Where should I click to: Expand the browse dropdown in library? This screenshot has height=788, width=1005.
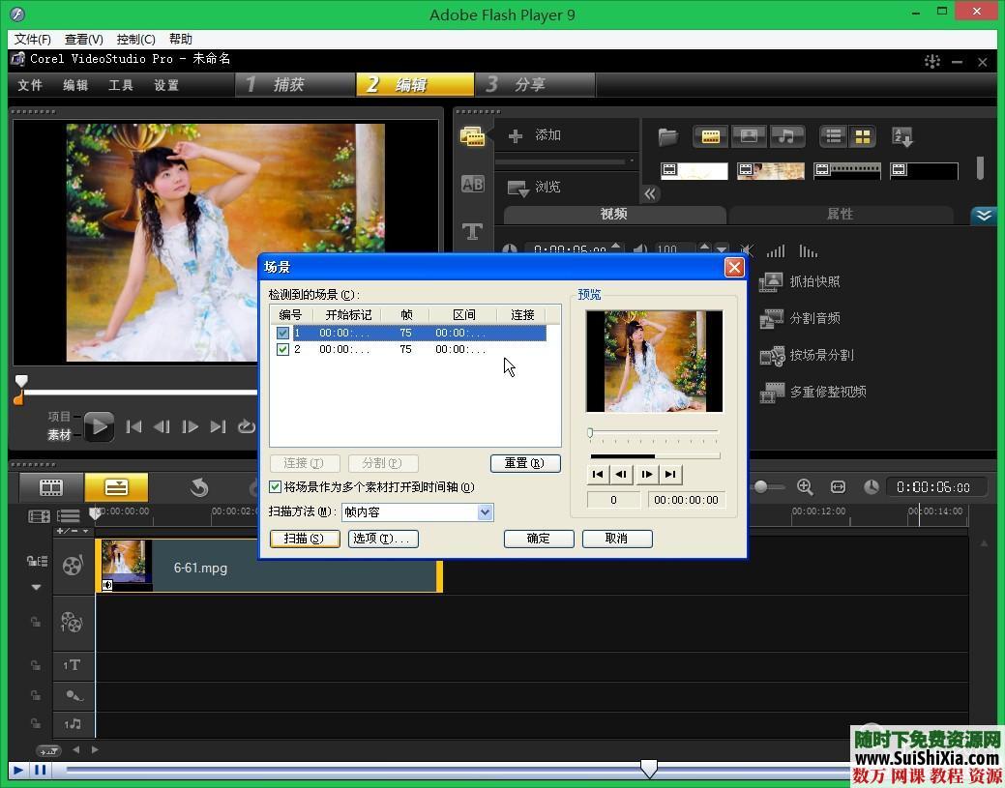click(x=517, y=187)
